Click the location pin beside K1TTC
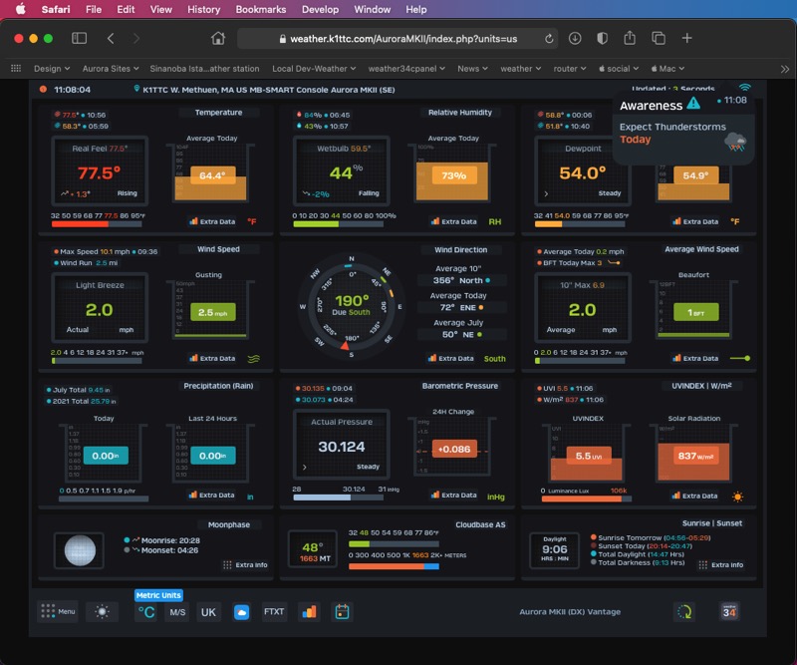797x665 pixels. pyautogui.click(x=136, y=89)
